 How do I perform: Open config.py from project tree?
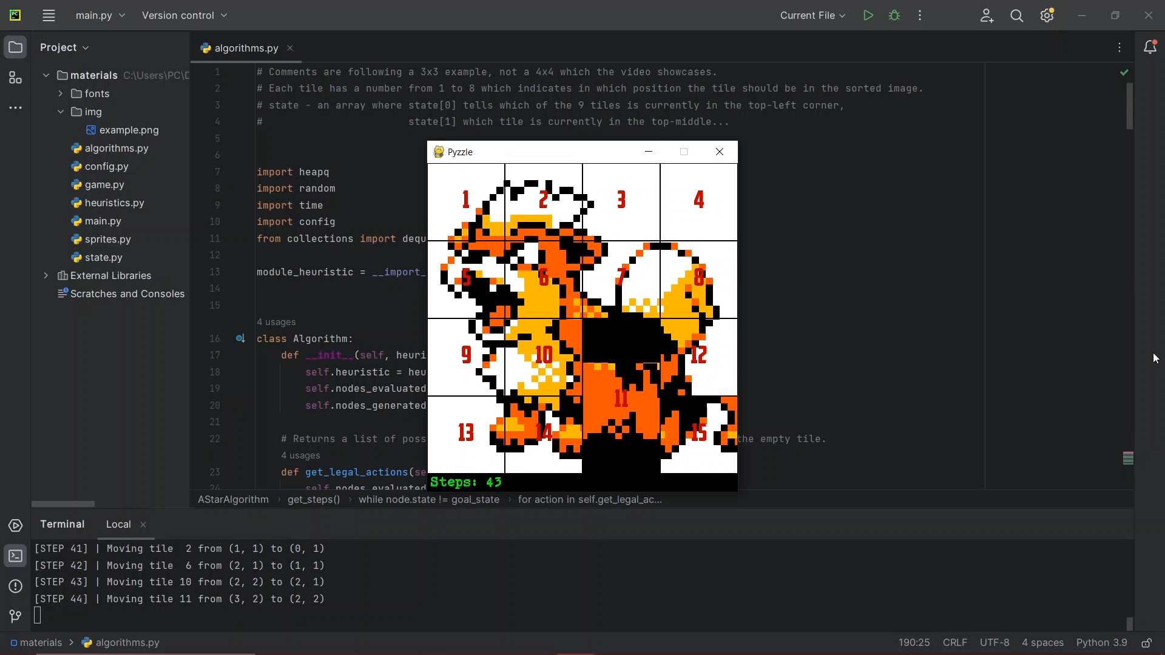100,167
